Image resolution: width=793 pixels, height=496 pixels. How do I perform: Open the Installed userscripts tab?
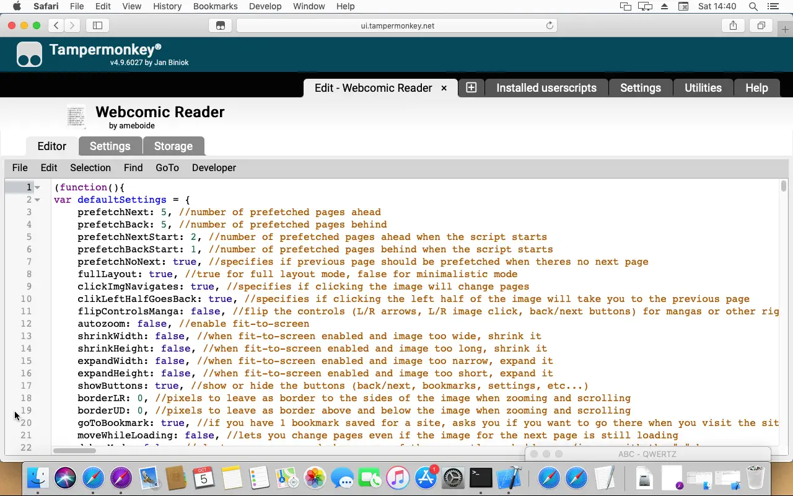(546, 88)
